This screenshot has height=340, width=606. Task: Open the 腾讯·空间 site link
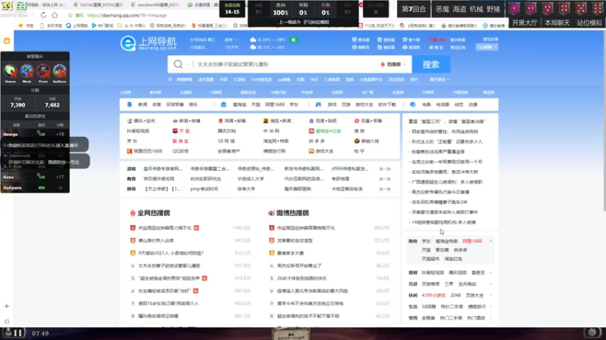pyautogui.click(x=141, y=121)
